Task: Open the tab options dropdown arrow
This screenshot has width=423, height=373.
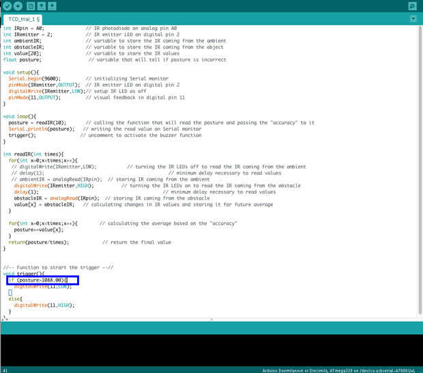Action: click(413, 19)
